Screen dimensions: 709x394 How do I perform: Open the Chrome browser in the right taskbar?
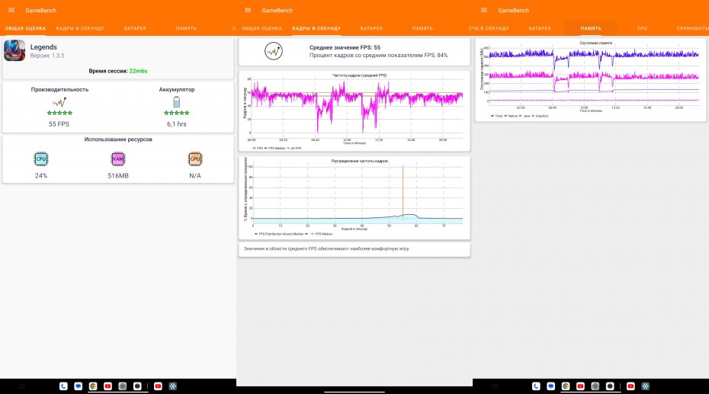click(x=565, y=386)
